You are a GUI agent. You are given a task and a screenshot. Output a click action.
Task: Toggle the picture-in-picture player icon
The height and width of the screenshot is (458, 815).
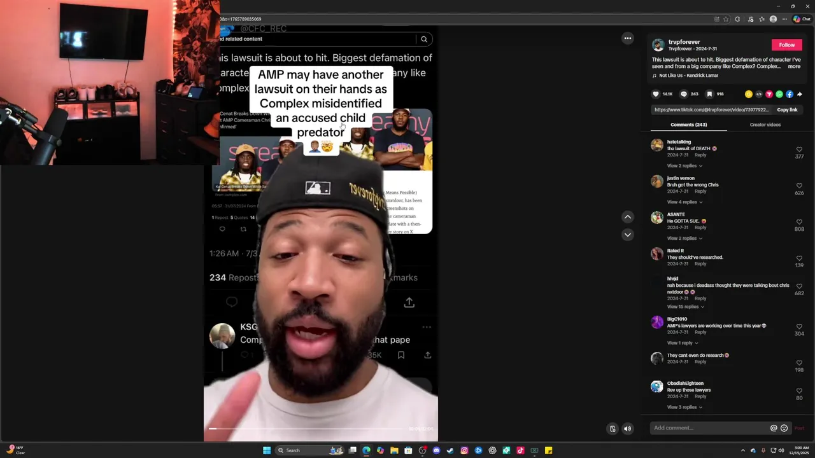pos(613,429)
